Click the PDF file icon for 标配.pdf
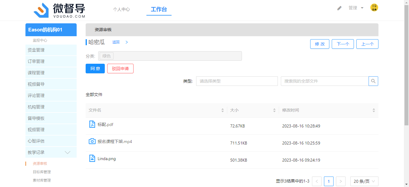The height and width of the screenshot is (187, 409). [92, 124]
